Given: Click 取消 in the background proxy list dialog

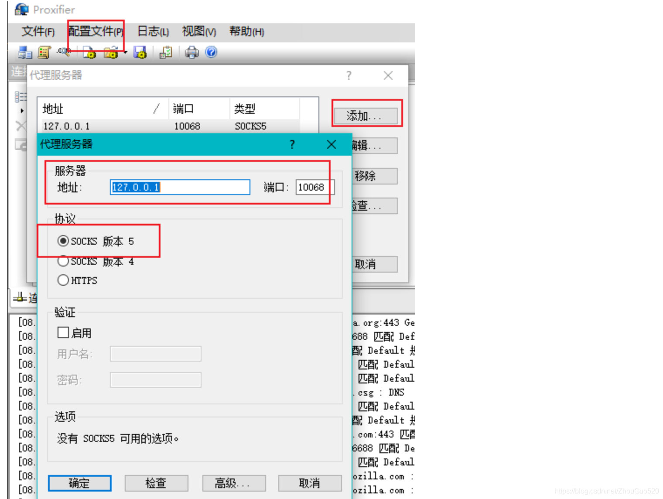Looking at the screenshot, I should point(375,264).
